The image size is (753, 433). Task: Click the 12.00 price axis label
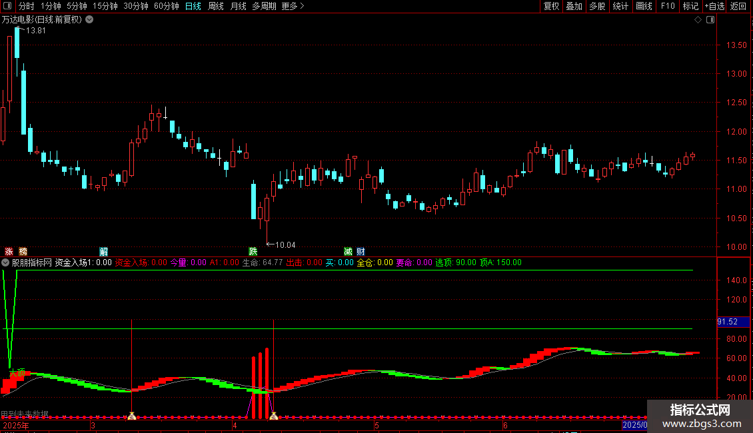[x=736, y=131]
